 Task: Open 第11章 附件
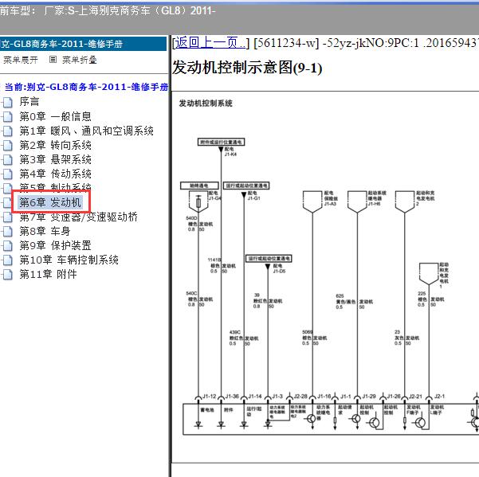(x=49, y=275)
